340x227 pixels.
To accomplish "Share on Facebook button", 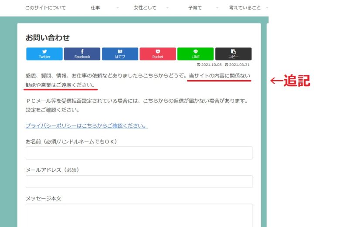I will 82,54.
